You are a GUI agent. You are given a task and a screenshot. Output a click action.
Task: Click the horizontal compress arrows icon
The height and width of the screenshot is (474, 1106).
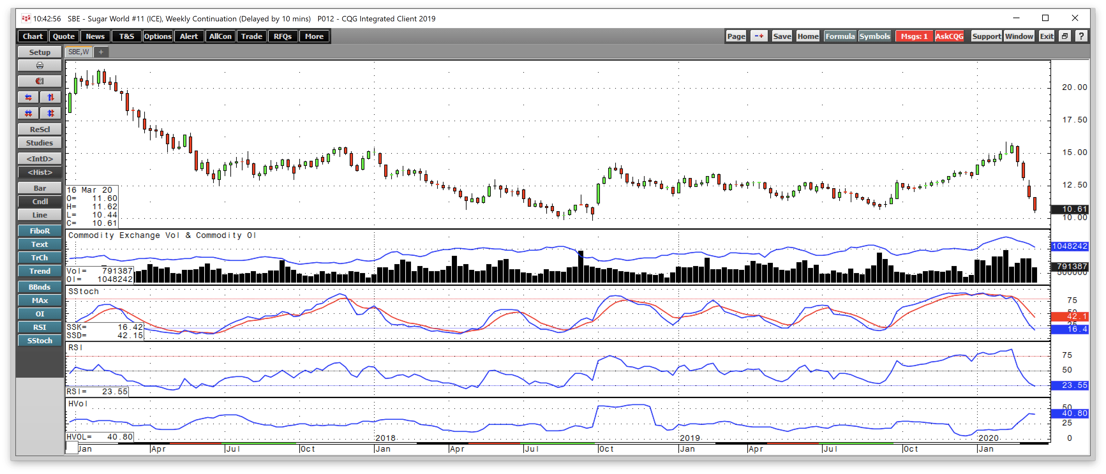[28, 113]
